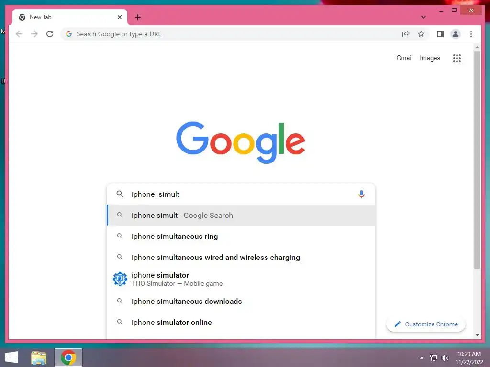The image size is (490, 367).
Task: Open a new tab with plus
Action: [x=138, y=17]
